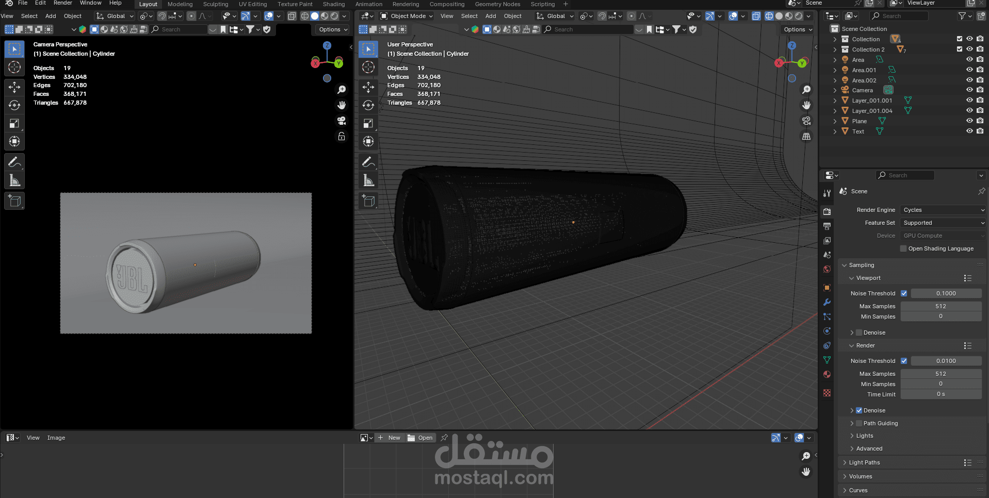Switch to the Geometry Nodes workspace tab
The image size is (989, 498).
tap(497, 4)
